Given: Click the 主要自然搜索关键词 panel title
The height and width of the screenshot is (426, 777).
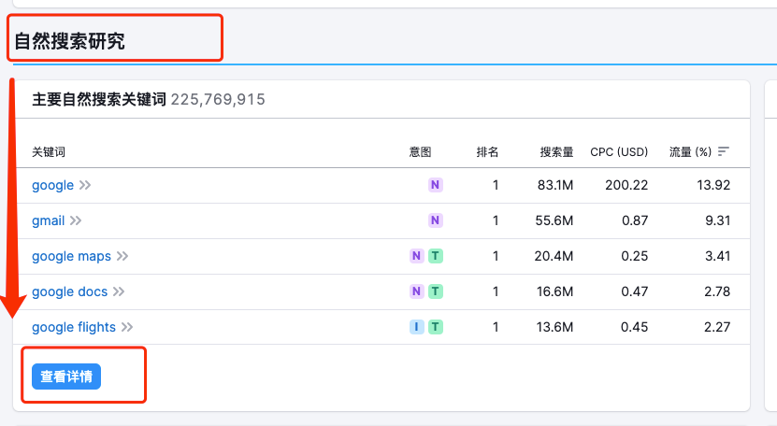Looking at the screenshot, I should (x=98, y=100).
